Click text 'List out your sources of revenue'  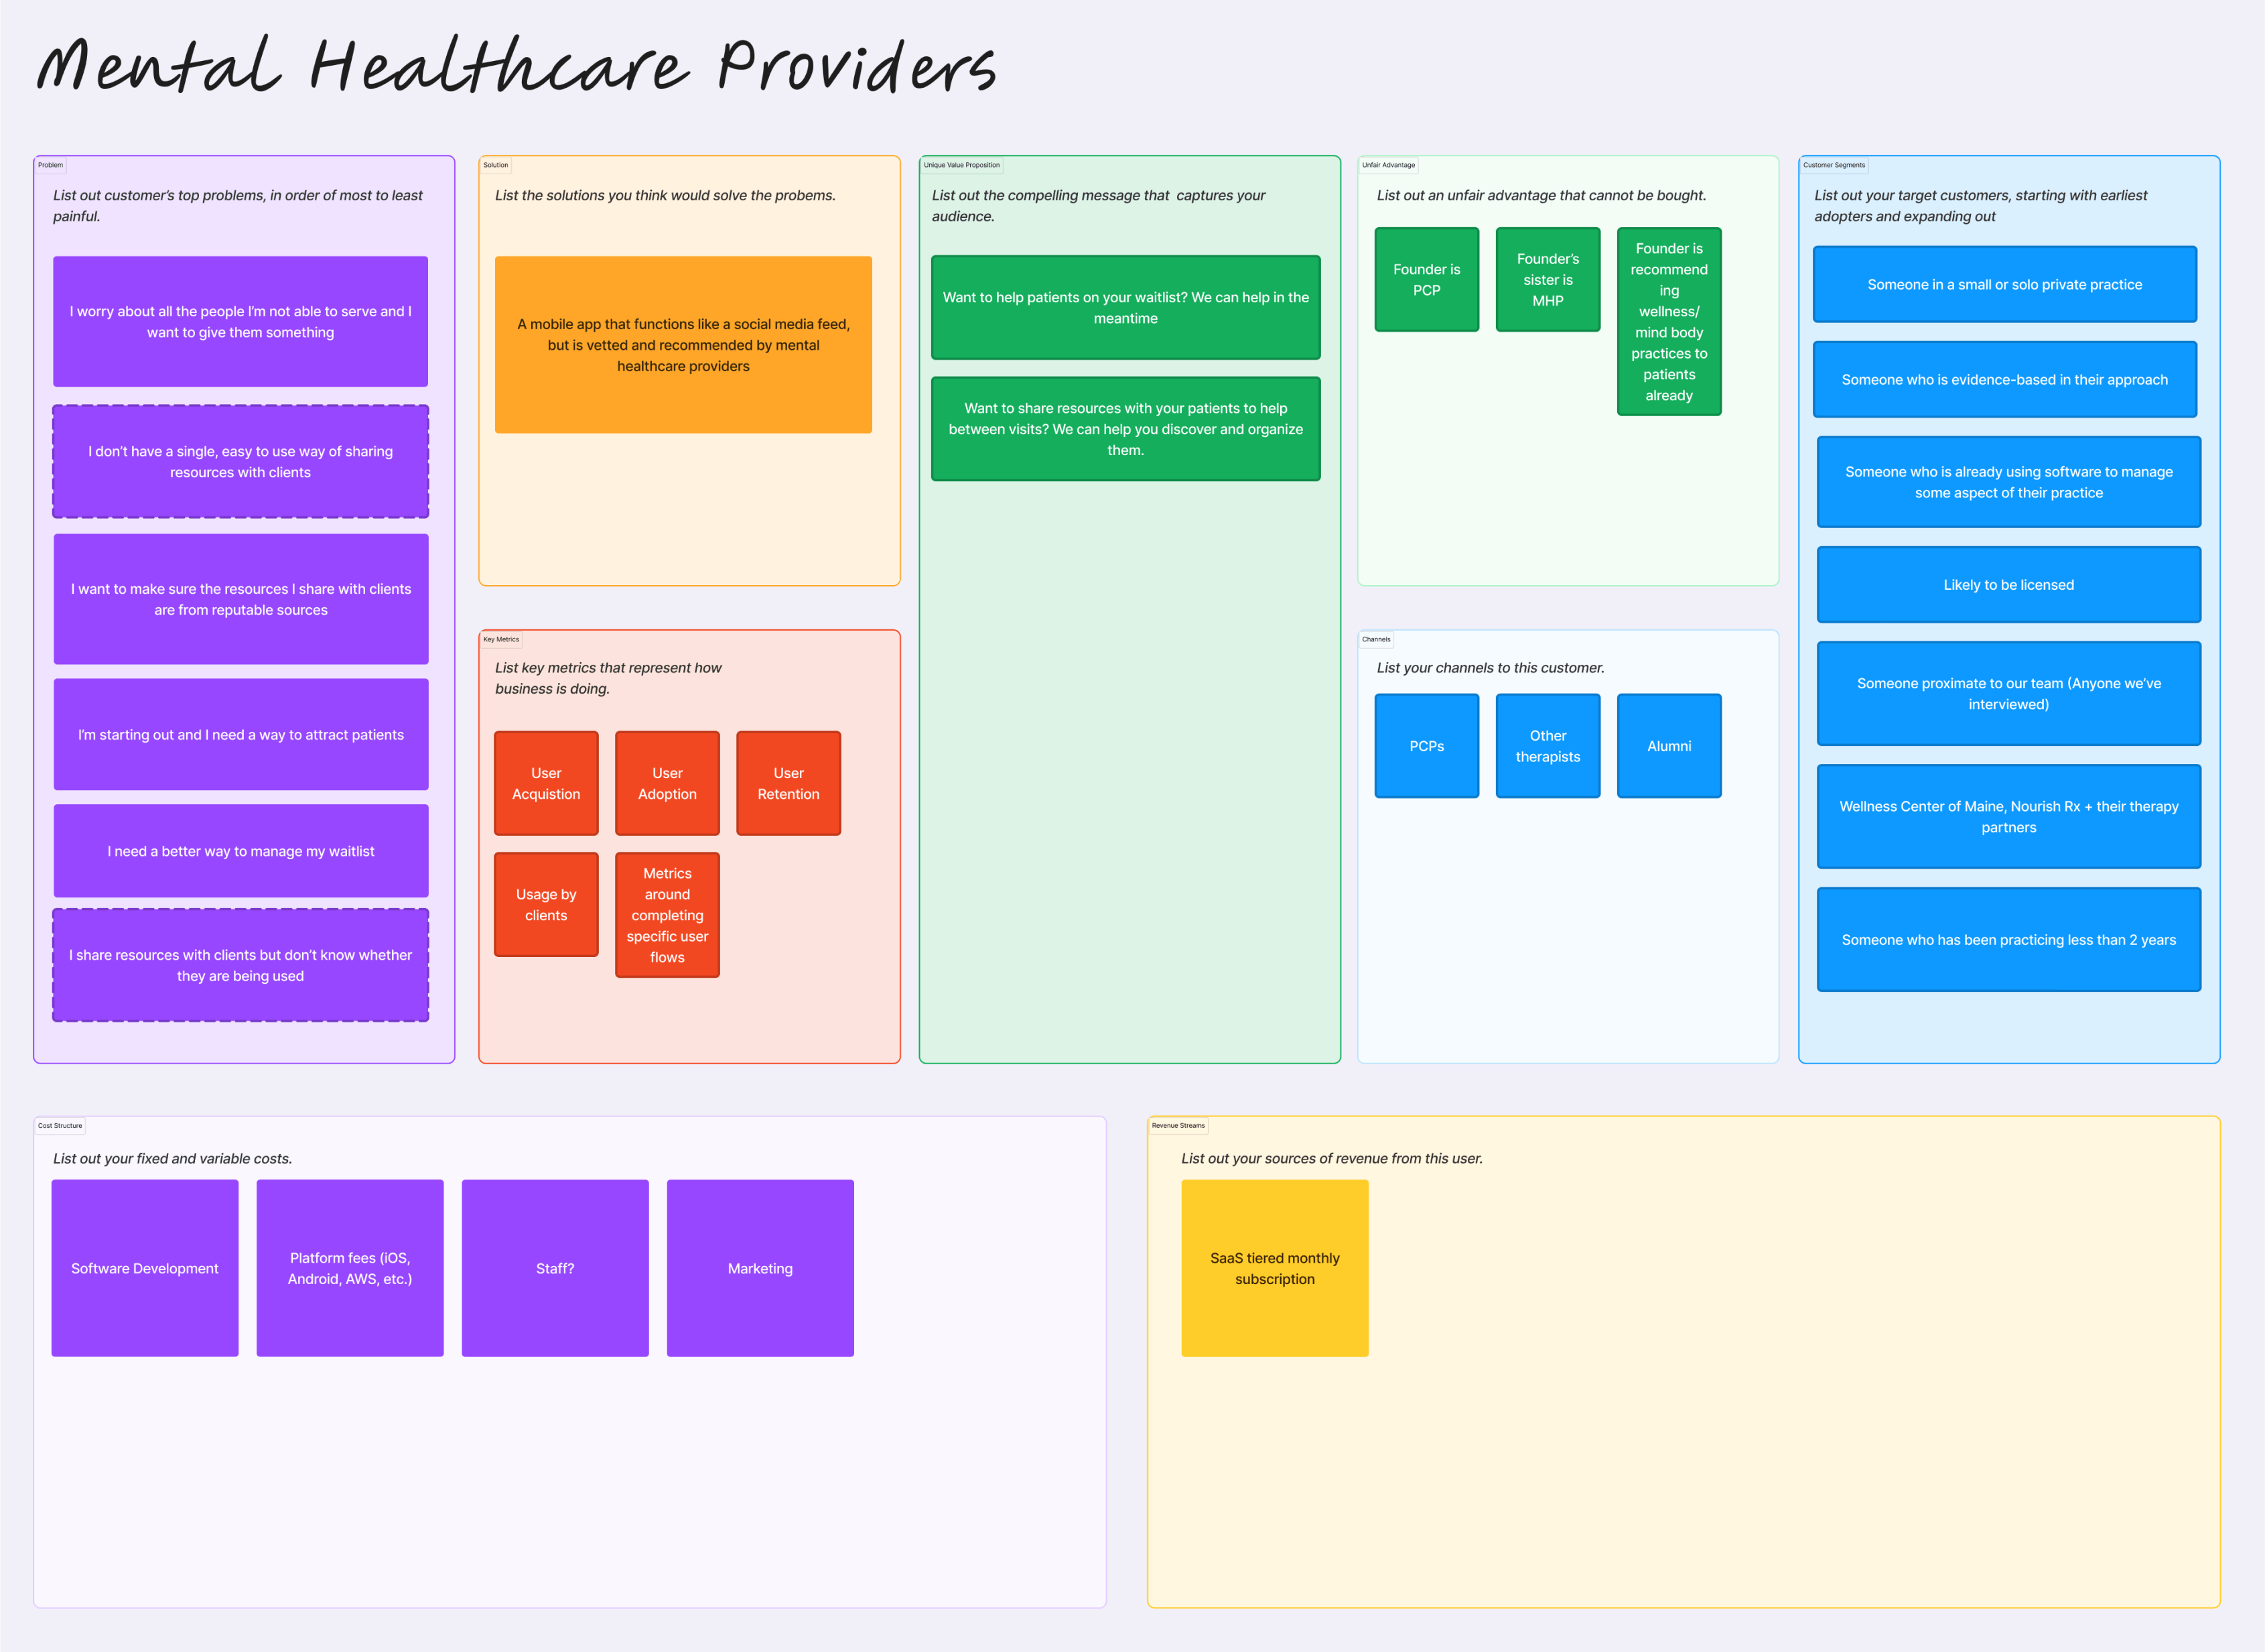pyautogui.click(x=1331, y=1158)
